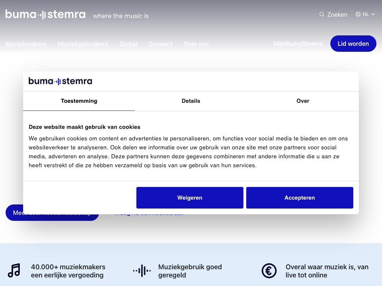Accept cookies with Accepteren button
Screen dimensions: 382x286
(300, 198)
